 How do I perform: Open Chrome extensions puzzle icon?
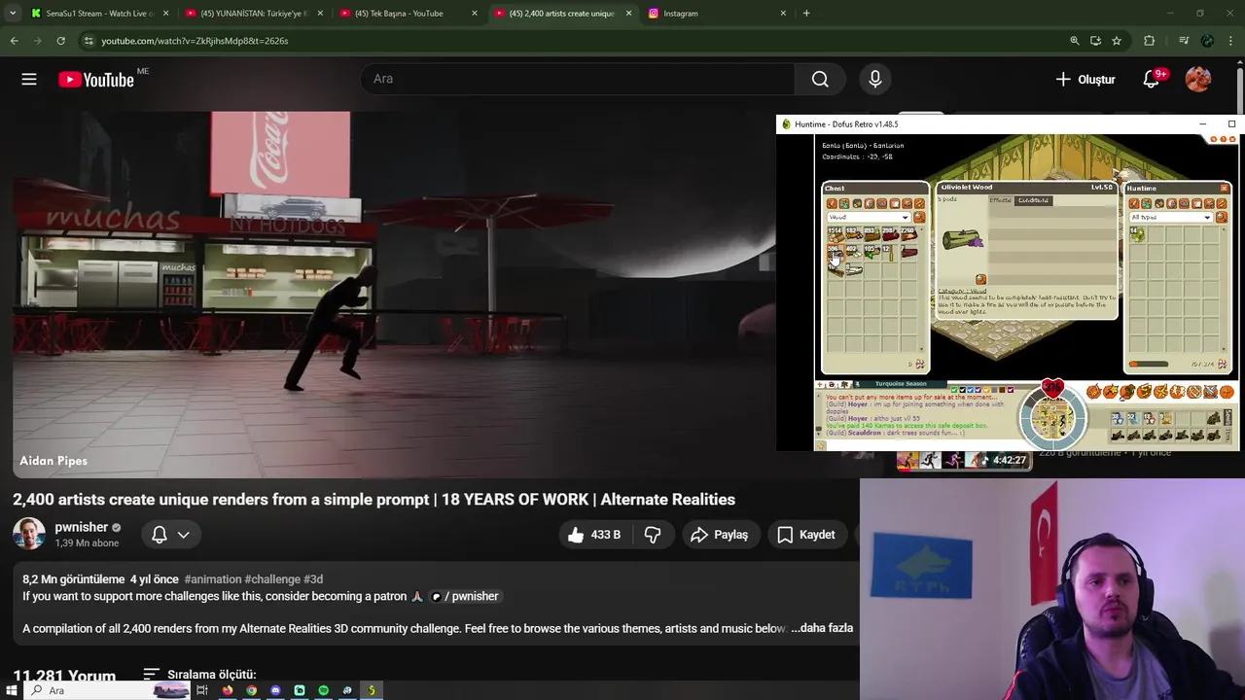(1149, 41)
